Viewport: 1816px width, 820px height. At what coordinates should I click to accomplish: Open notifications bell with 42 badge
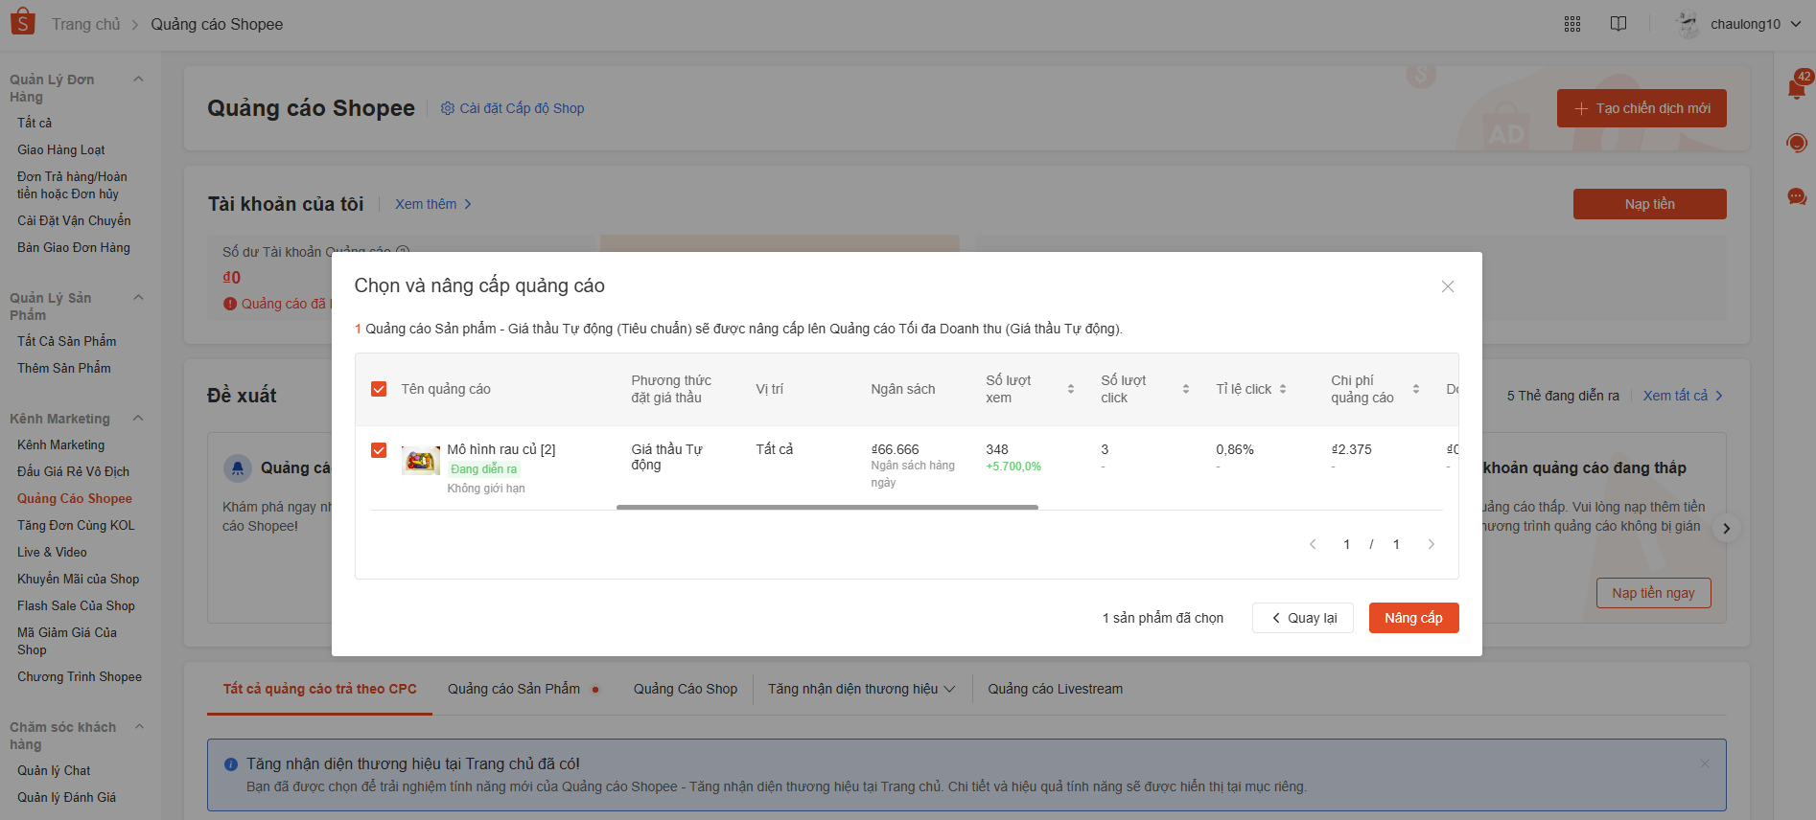click(x=1797, y=88)
